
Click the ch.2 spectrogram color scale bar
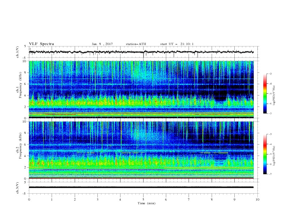pyautogui.click(x=265, y=154)
